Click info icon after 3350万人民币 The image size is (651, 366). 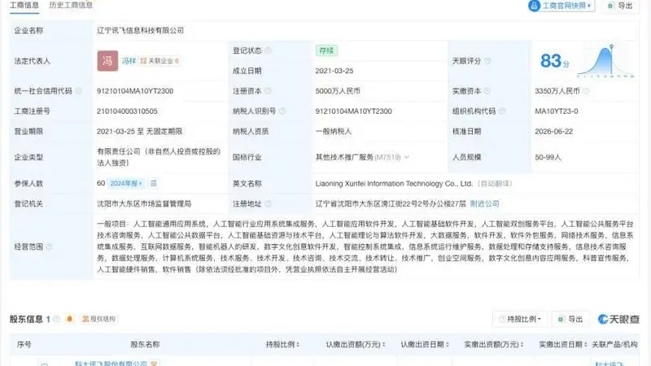point(586,91)
